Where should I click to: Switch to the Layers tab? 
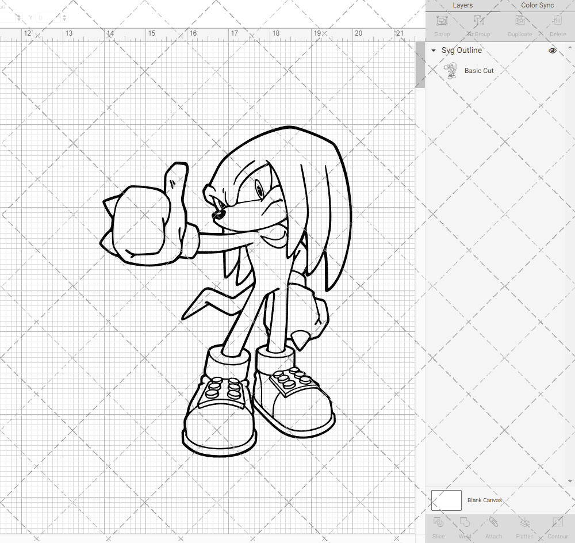[462, 5]
